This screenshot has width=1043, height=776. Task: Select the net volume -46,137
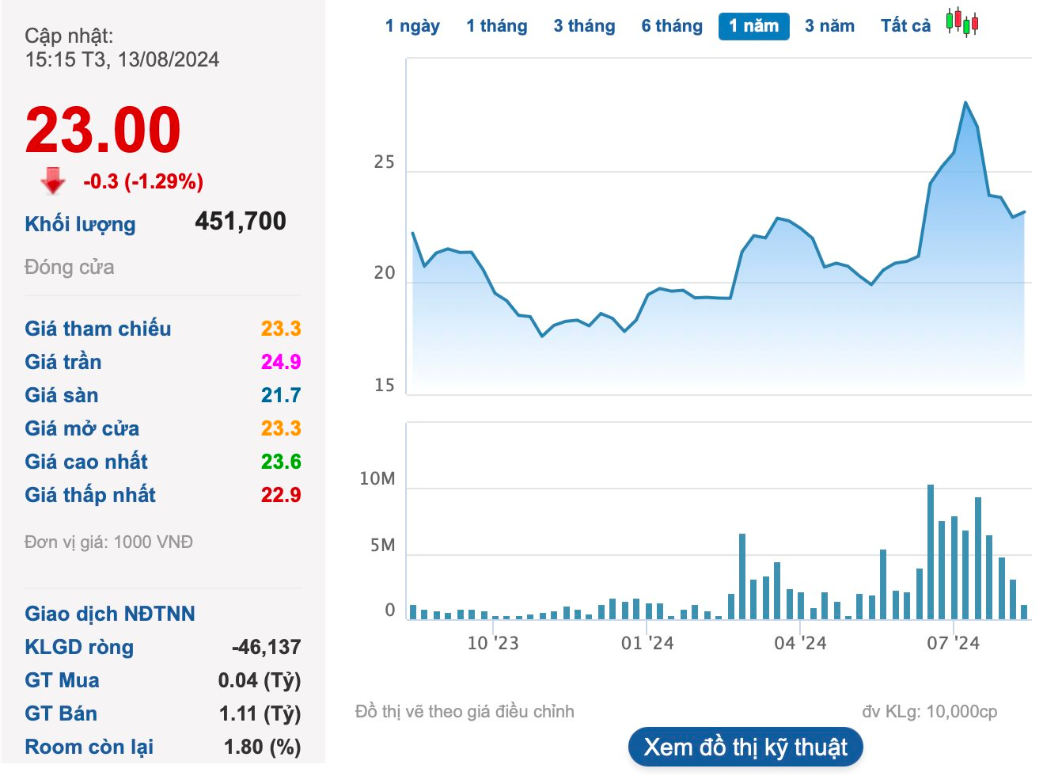[x=266, y=647]
